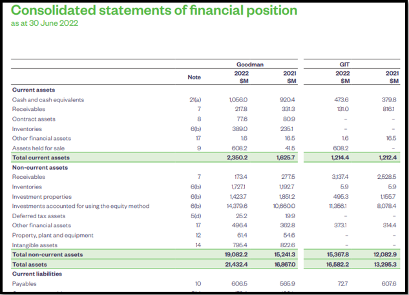Image resolution: width=409 pixels, height=295 pixels.
Task: Click assets held for sale value 41.5
Action: [x=290, y=148]
